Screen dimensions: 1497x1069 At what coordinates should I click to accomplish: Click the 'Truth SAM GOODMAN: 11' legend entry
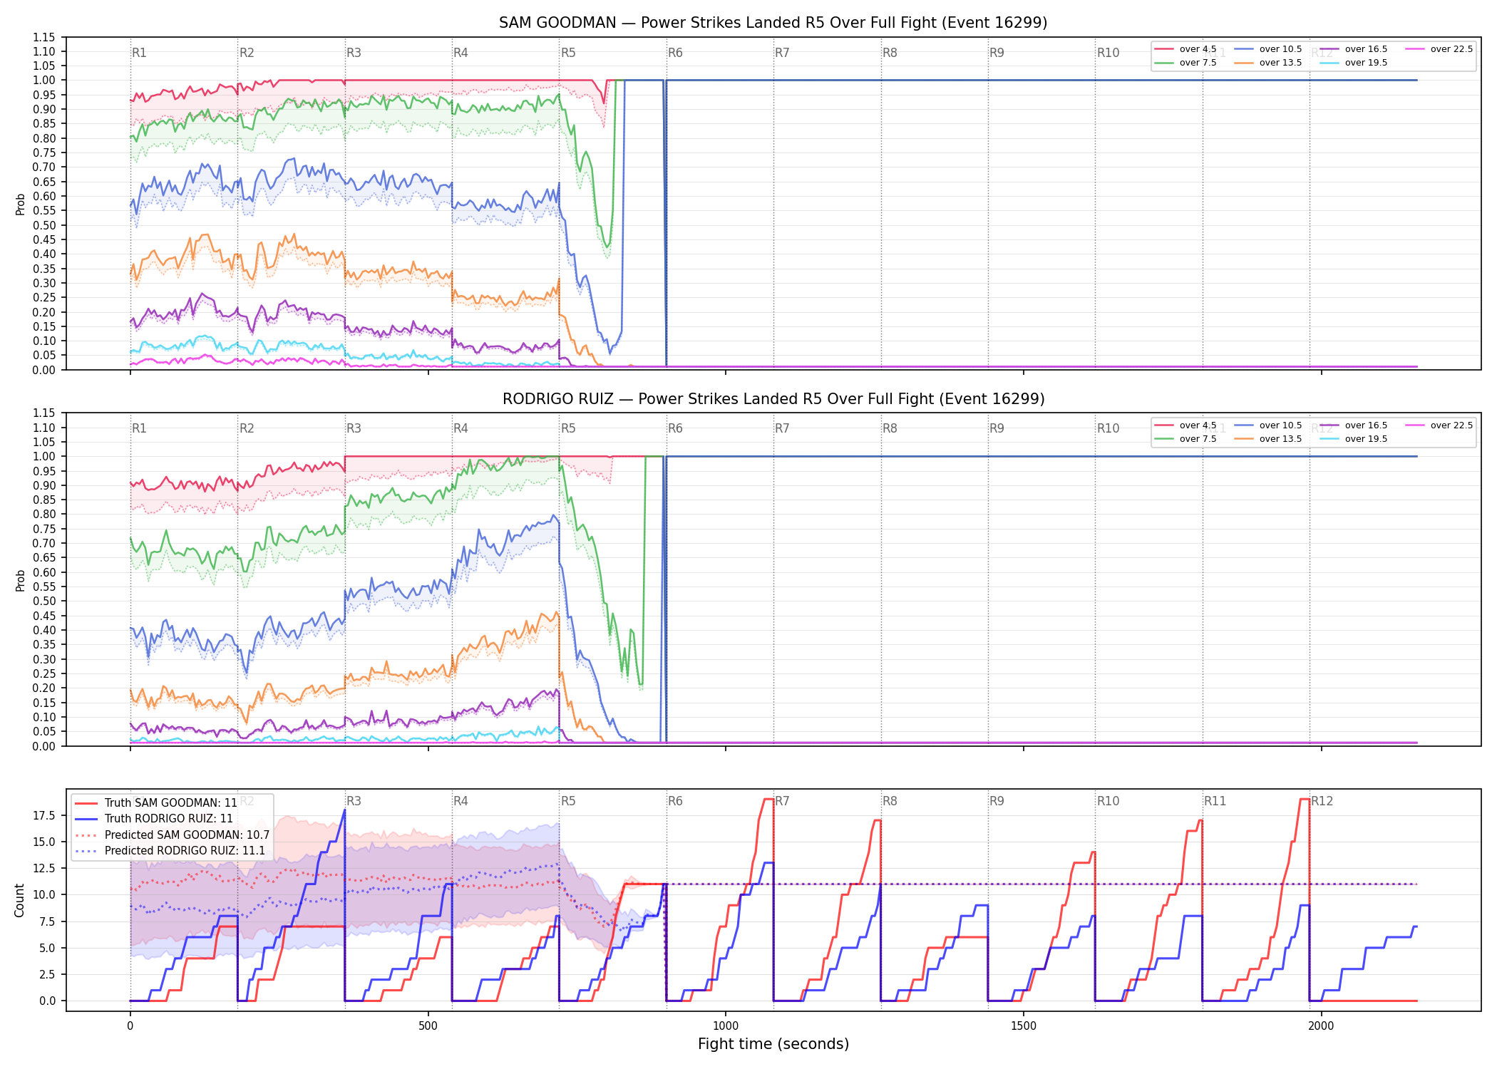pyautogui.click(x=156, y=802)
